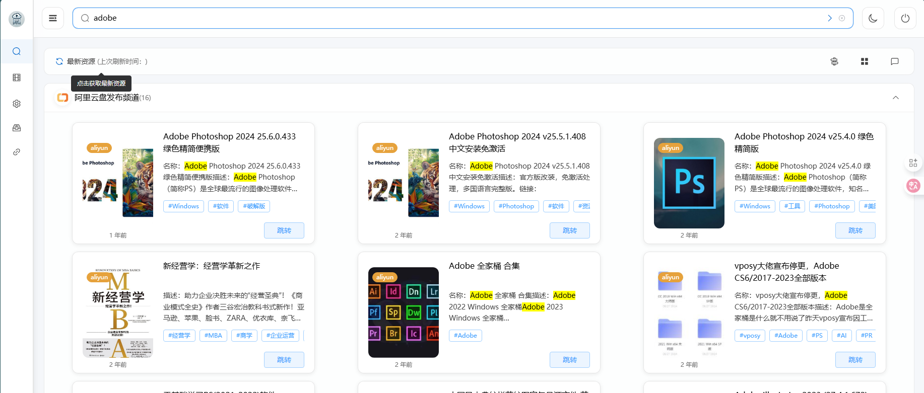Select the #企业运营 tag

pos(281,336)
